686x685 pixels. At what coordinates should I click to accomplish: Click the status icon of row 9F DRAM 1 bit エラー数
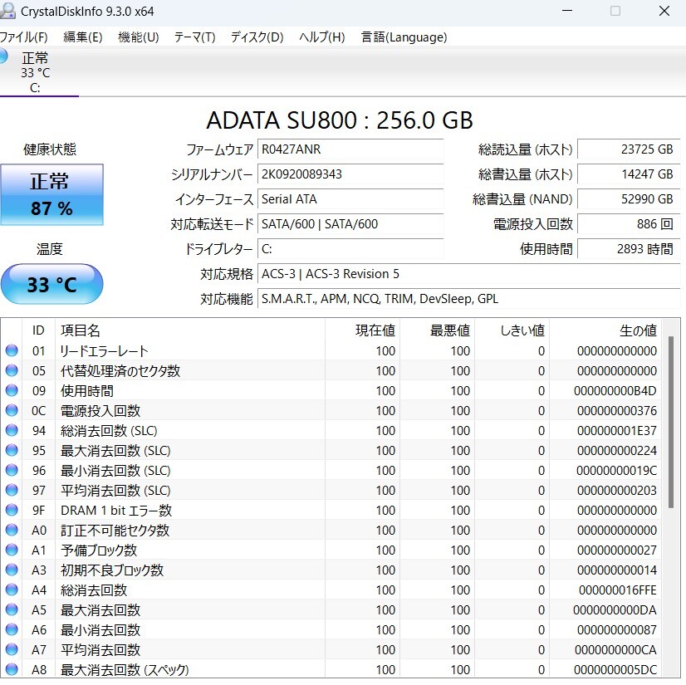12,511
